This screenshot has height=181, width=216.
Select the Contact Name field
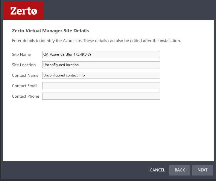point(101,75)
